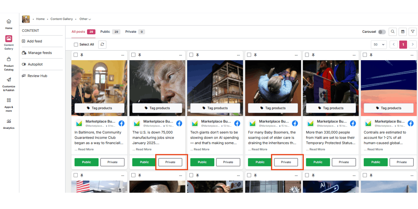418x209 pixels.
Task: Open more options for the Contrails post
Action: point(412,55)
